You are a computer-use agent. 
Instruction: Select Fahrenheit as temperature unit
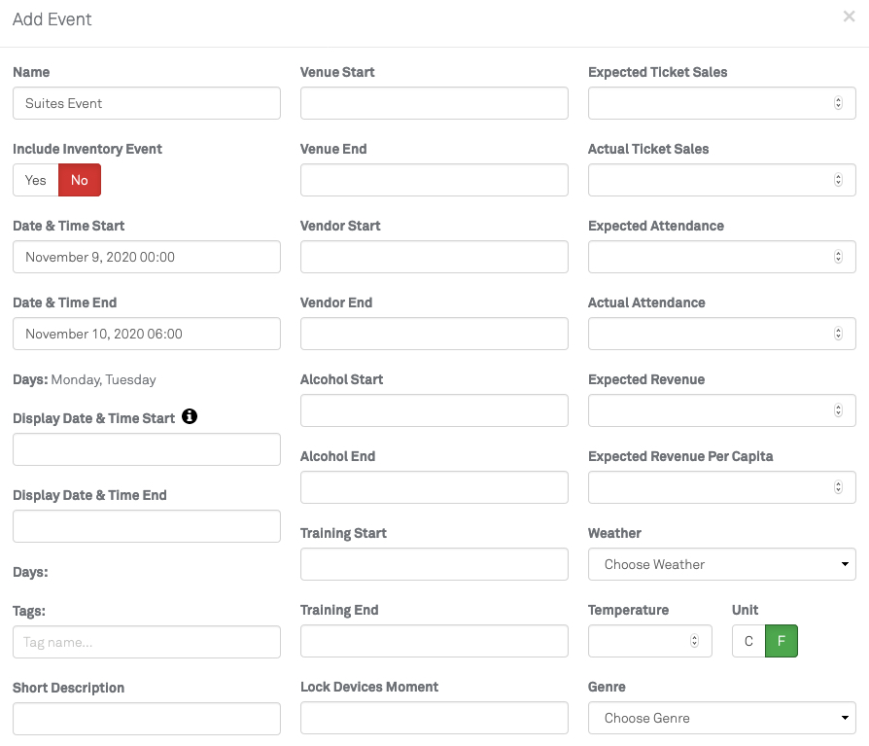[x=782, y=641]
